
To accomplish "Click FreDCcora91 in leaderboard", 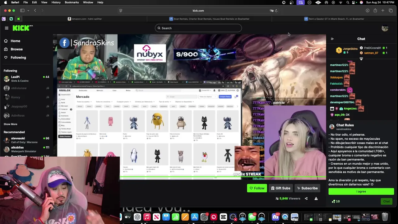I will (373, 48).
